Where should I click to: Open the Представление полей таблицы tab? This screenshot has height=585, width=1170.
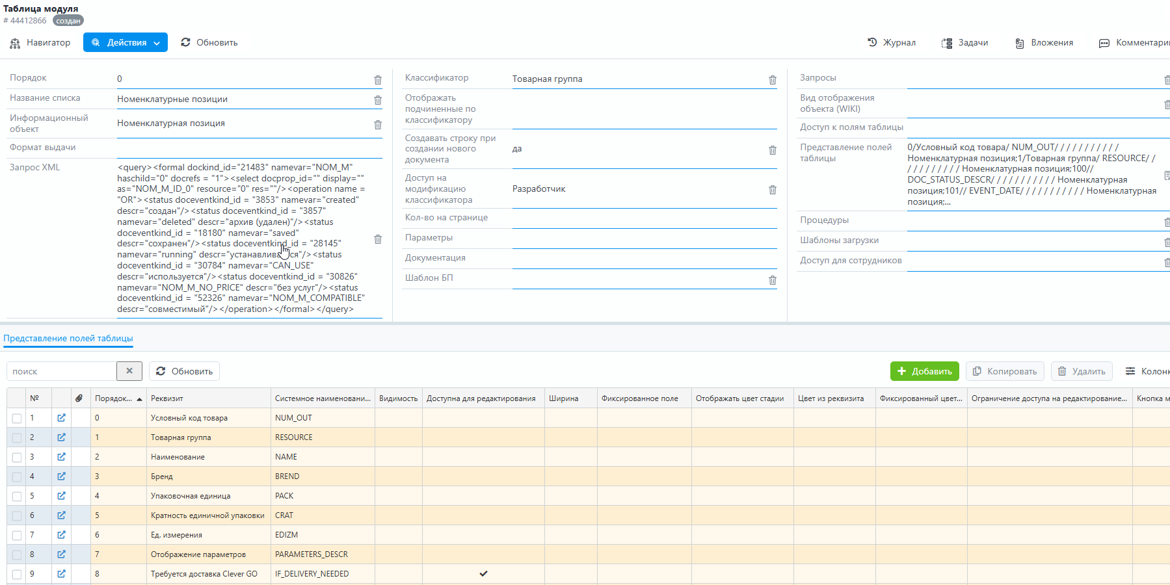[x=68, y=338]
